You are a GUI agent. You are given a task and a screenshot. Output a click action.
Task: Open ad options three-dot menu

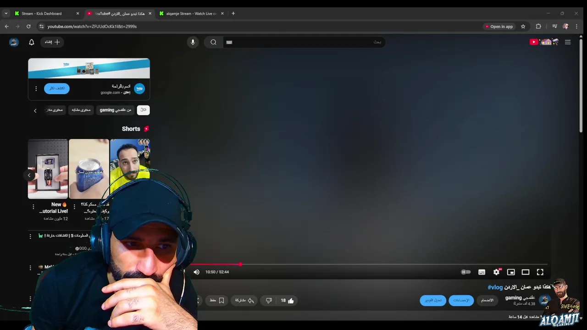36,88
